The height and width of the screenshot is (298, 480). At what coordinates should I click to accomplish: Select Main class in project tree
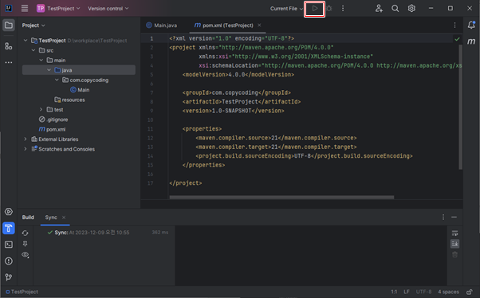click(80, 90)
